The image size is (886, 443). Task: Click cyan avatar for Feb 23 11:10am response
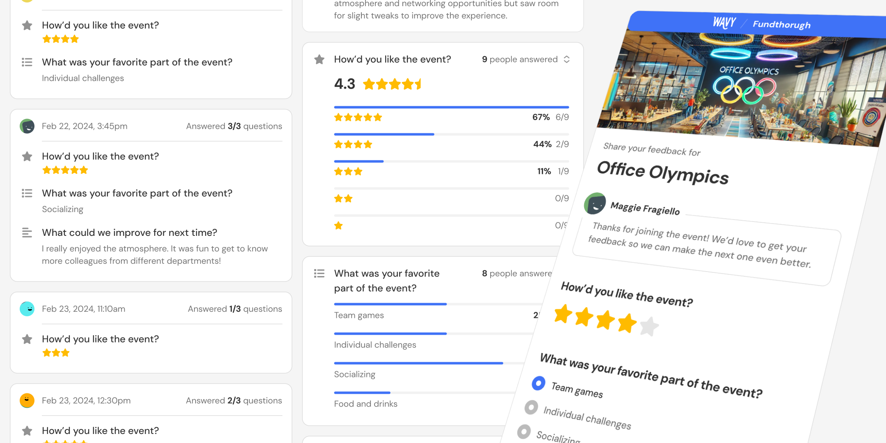27,309
